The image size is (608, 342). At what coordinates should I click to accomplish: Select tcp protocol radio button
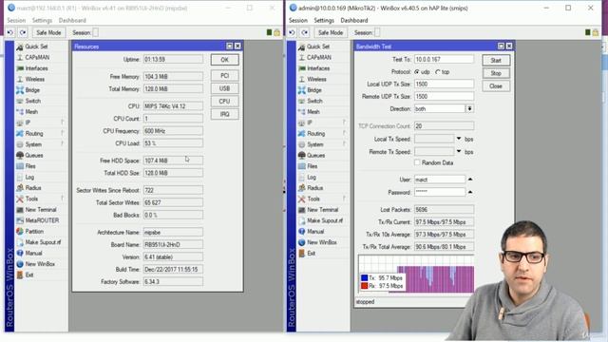(x=437, y=72)
